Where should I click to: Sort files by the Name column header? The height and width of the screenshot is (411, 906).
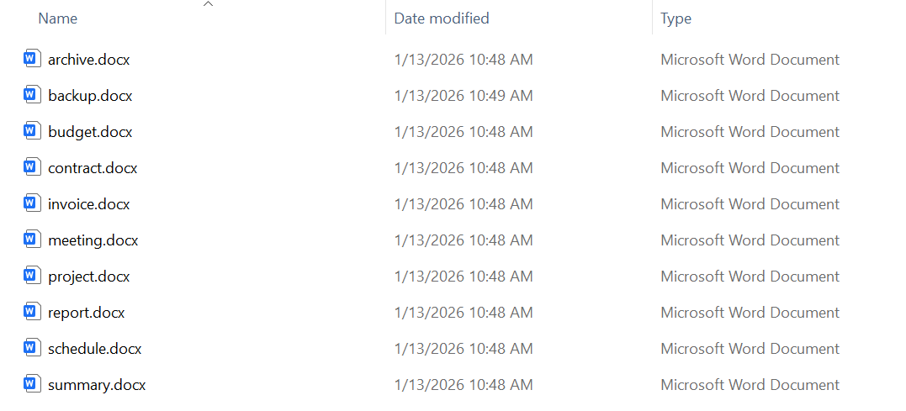point(58,18)
